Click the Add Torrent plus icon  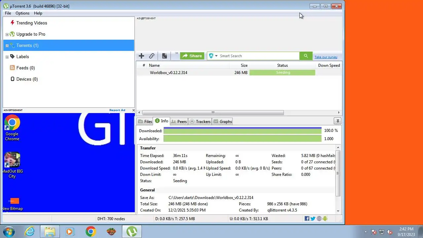(x=141, y=56)
